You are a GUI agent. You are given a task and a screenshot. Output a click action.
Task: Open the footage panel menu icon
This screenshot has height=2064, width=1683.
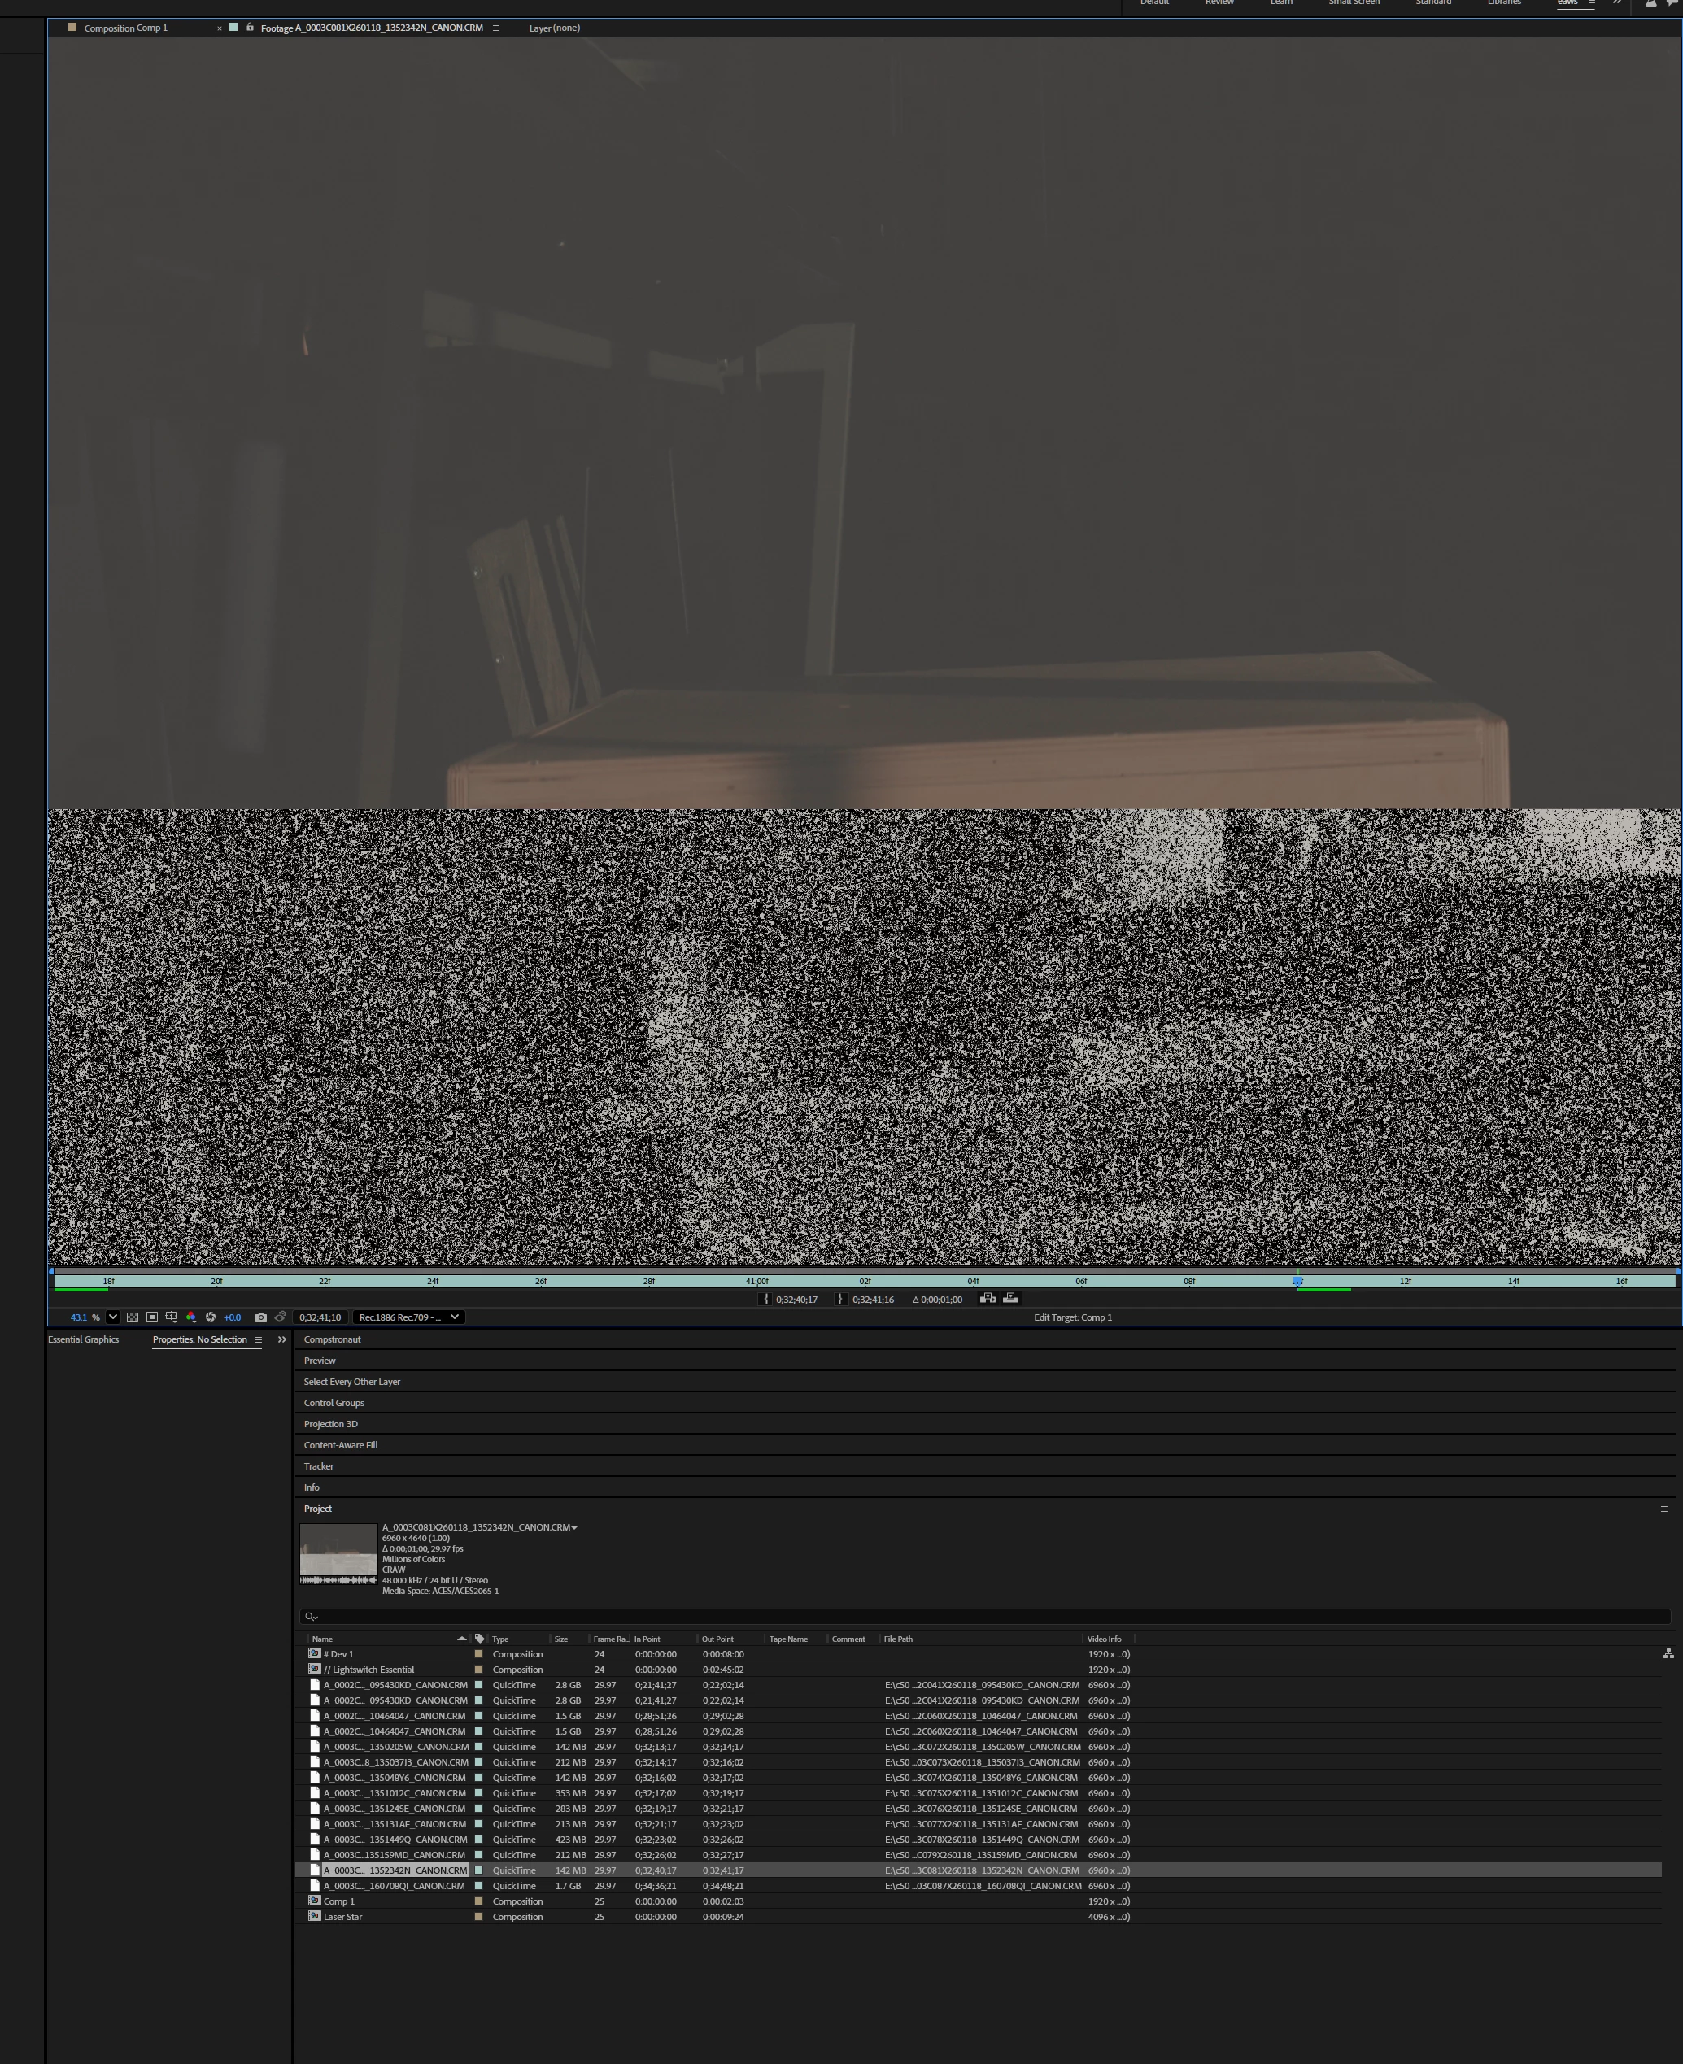tap(495, 28)
